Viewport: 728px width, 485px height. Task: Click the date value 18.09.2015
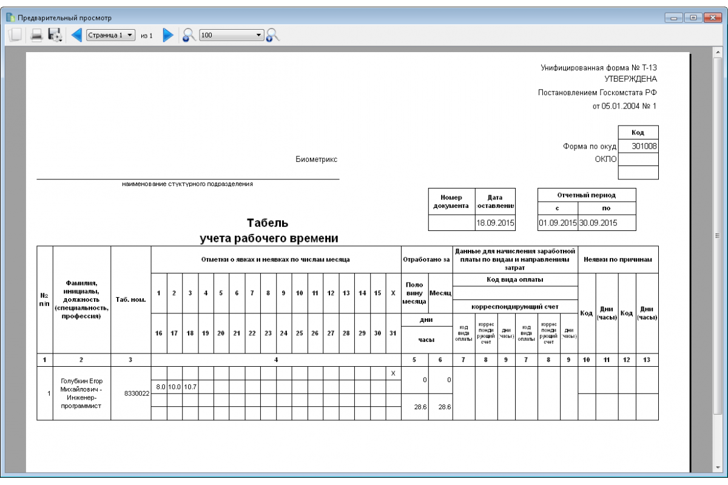point(495,223)
